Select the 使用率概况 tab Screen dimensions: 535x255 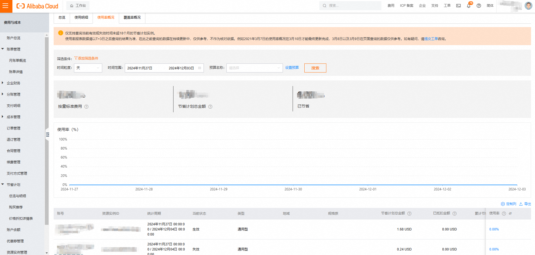106,17
